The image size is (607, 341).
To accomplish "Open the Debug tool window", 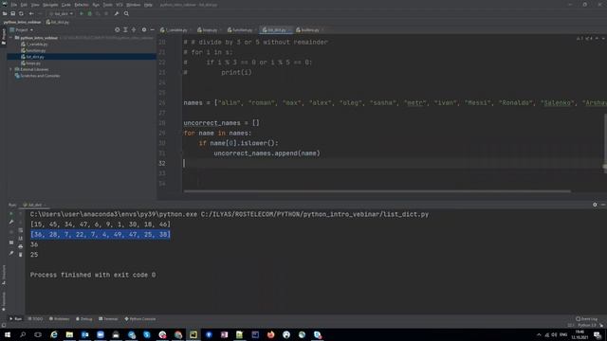I will click(84, 319).
